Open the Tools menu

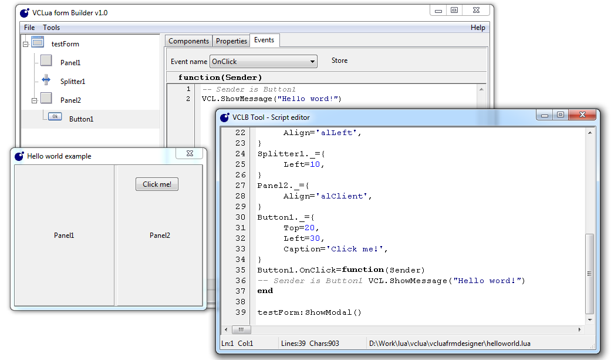(51, 28)
